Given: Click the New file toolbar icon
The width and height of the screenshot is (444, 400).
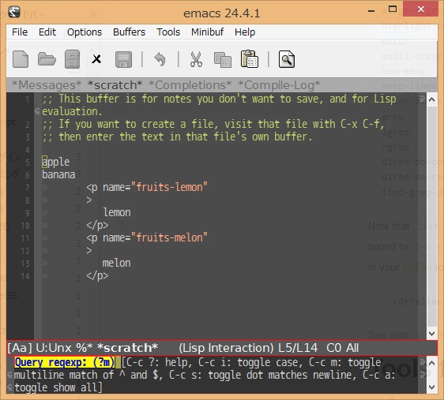Looking at the screenshot, I should 21,59.
